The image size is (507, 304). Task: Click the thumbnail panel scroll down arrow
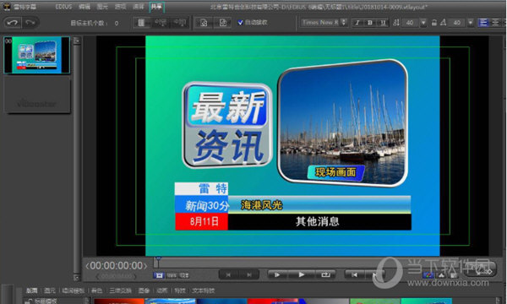77,277
